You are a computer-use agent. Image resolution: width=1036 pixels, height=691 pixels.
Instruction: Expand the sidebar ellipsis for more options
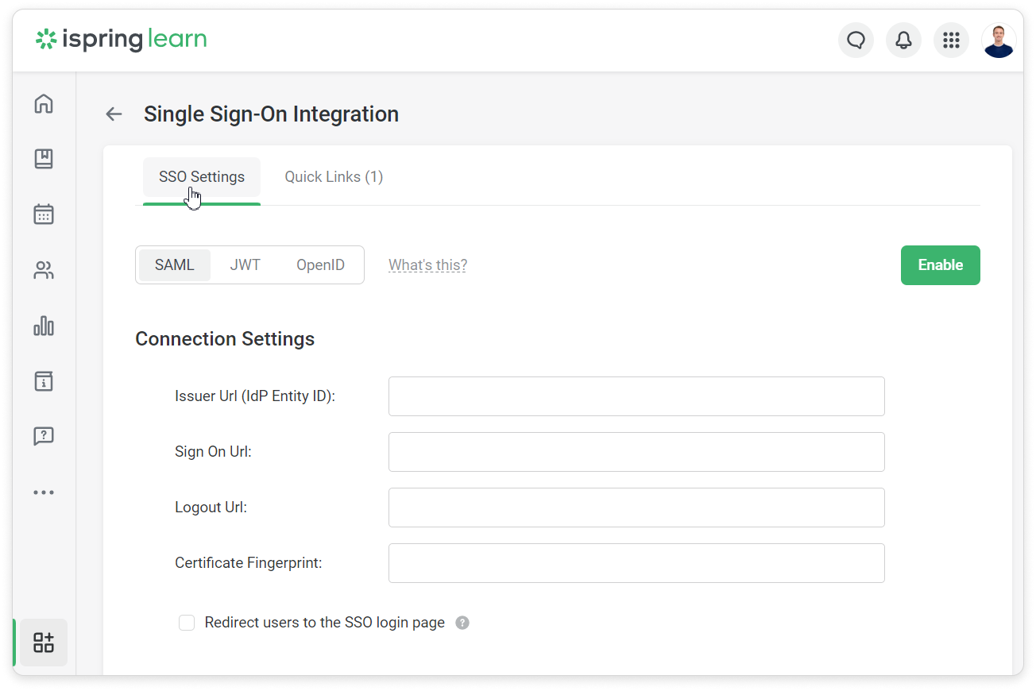(44, 492)
